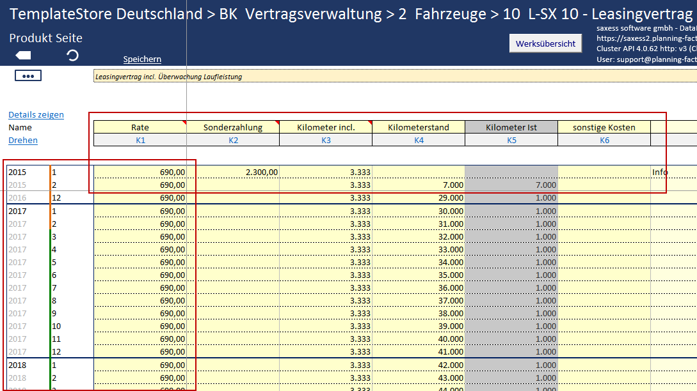The width and height of the screenshot is (697, 391).
Task: Click the Drehen link
Action: [x=23, y=140]
